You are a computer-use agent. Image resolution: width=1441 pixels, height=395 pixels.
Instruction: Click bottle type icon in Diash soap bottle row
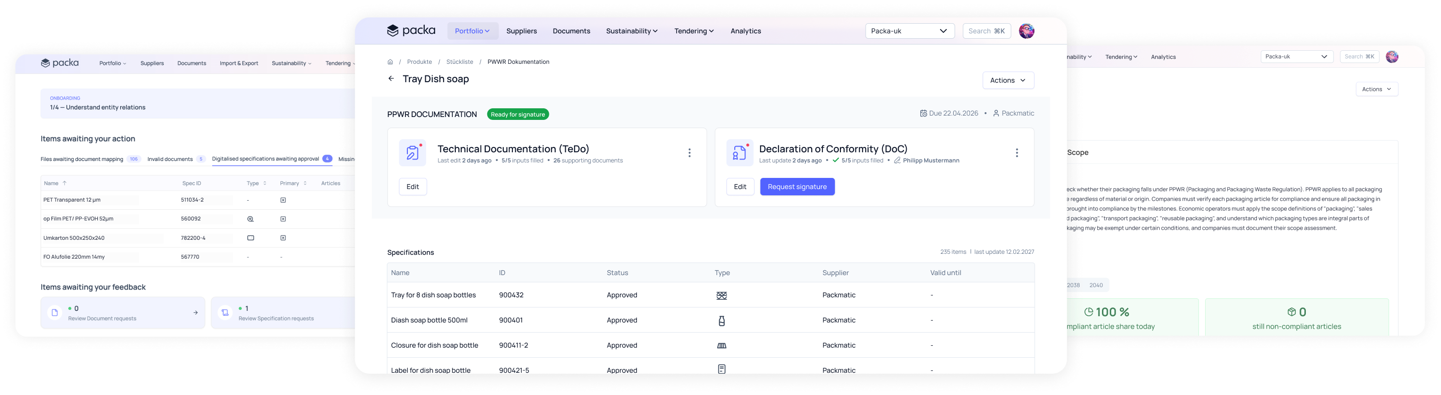(722, 321)
